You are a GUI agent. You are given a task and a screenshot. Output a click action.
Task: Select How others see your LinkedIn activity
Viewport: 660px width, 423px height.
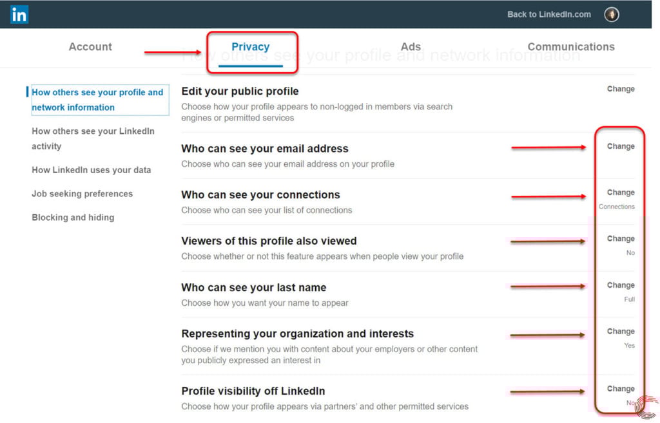pyautogui.click(x=93, y=139)
